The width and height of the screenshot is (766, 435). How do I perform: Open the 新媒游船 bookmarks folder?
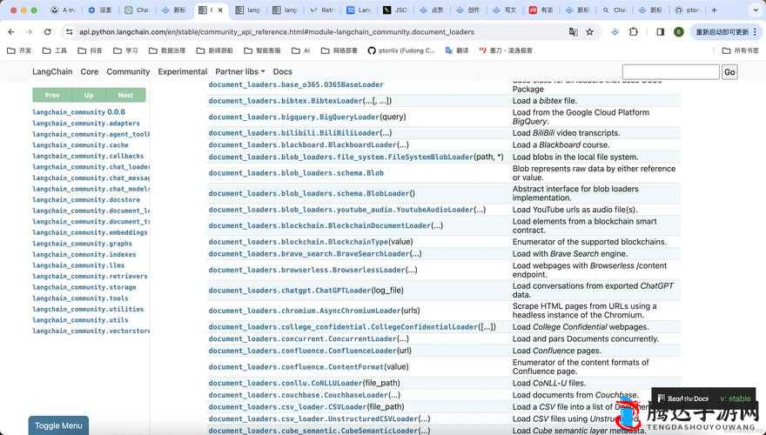pos(215,50)
